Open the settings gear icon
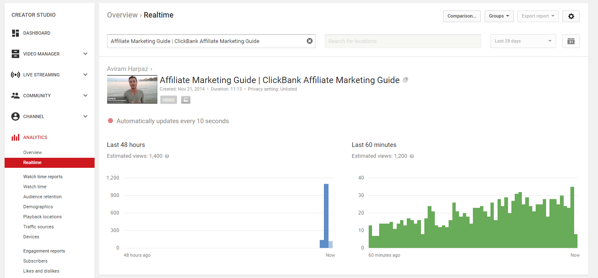 571,16
